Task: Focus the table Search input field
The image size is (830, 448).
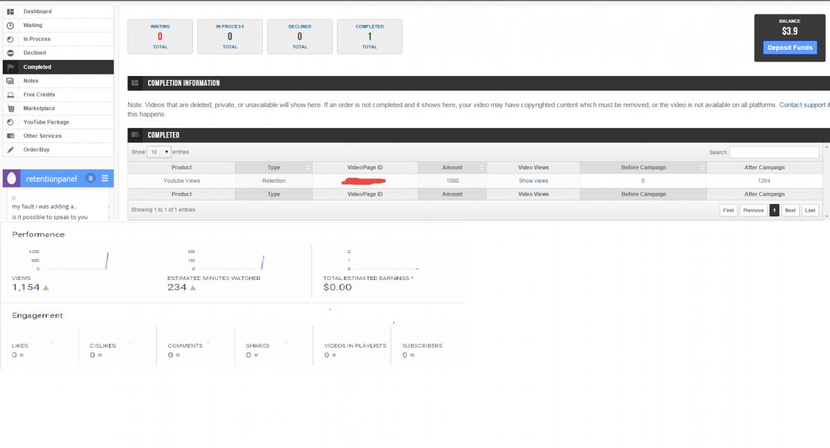Action: tap(774, 152)
